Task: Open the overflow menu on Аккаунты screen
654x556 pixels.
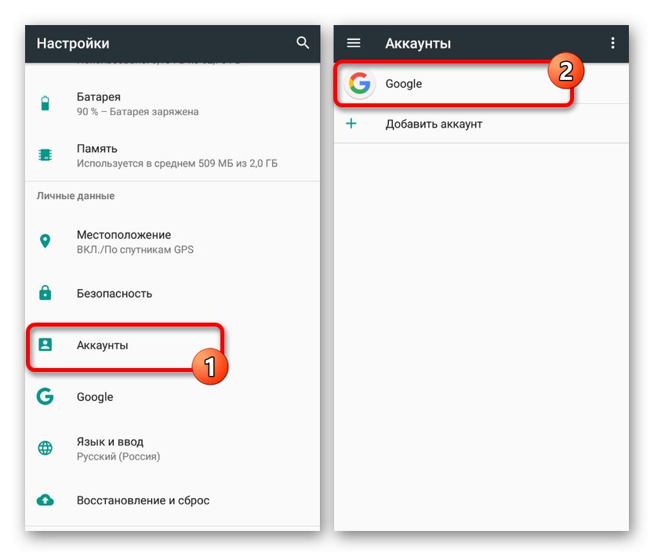Action: click(613, 44)
